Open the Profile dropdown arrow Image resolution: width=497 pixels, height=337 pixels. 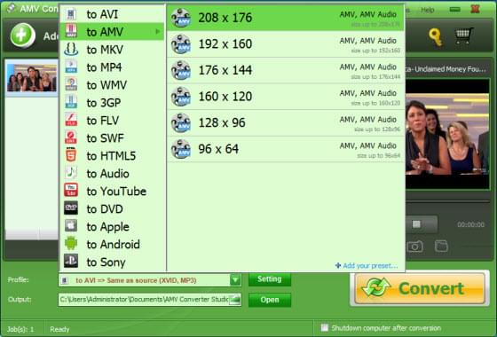click(235, 280)
